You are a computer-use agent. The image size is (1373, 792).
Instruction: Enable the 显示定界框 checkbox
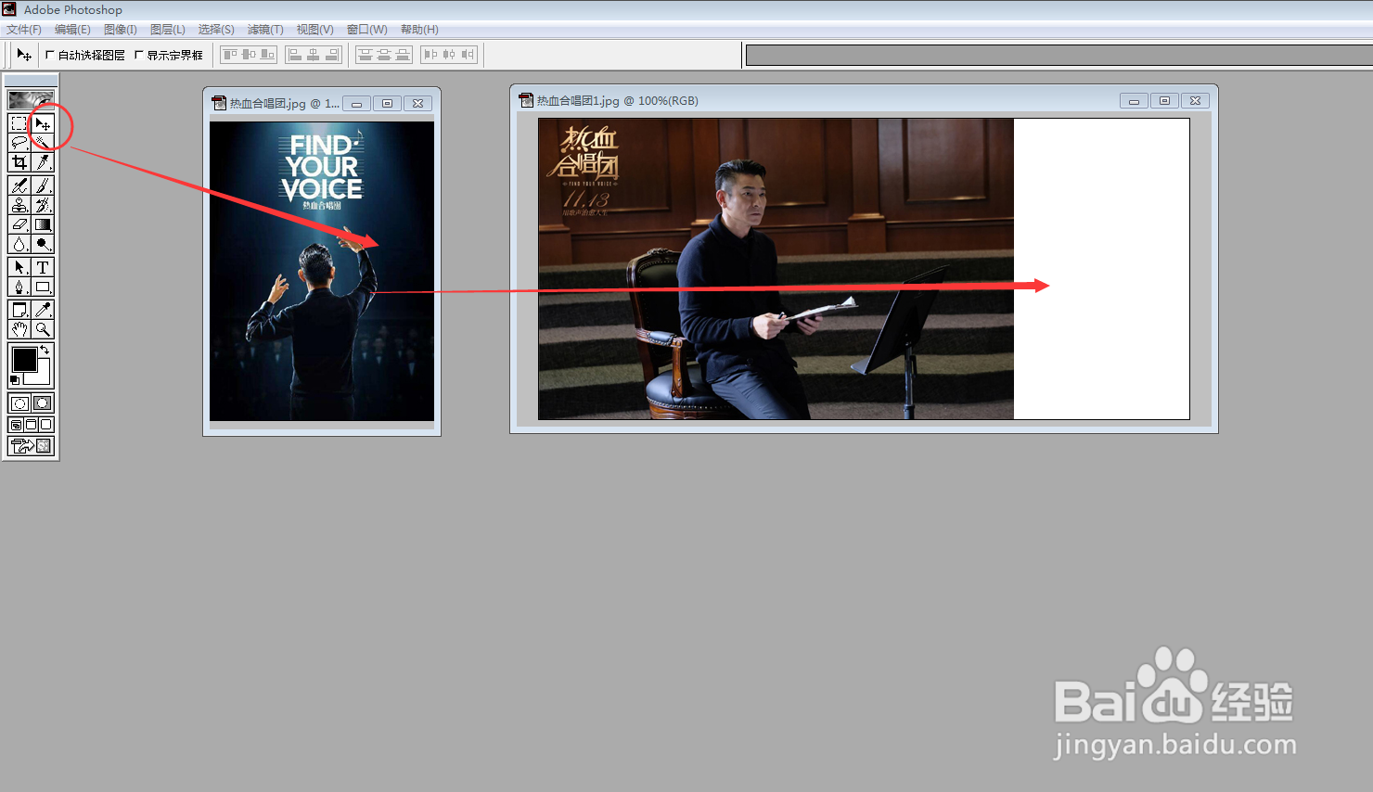[139, 55]
